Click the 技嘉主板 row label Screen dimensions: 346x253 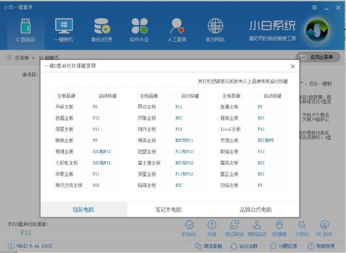[x=64, y=118]
